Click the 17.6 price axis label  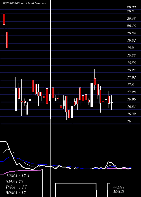(x=131, y=85)
